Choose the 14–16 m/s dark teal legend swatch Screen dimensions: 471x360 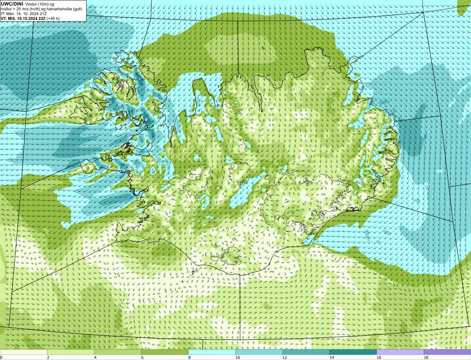point(353,352)
